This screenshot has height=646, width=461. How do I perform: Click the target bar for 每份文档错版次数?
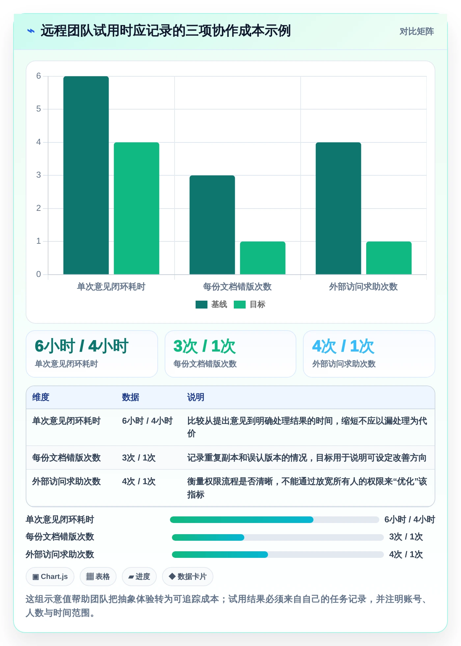tap(263, 258)
